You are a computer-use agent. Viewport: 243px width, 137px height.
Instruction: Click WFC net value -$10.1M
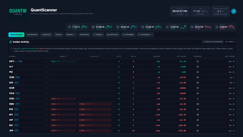pyautogui.click(x=182, y=115)
